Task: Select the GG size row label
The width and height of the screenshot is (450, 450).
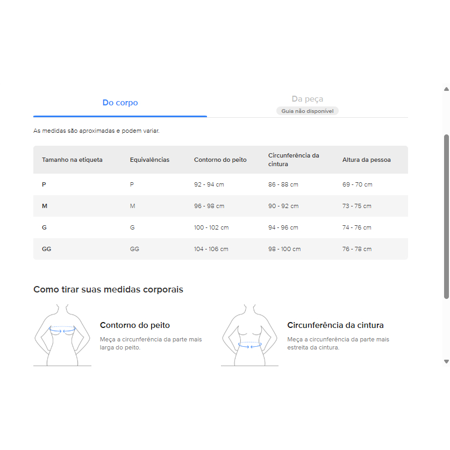Action: [47, 249]
